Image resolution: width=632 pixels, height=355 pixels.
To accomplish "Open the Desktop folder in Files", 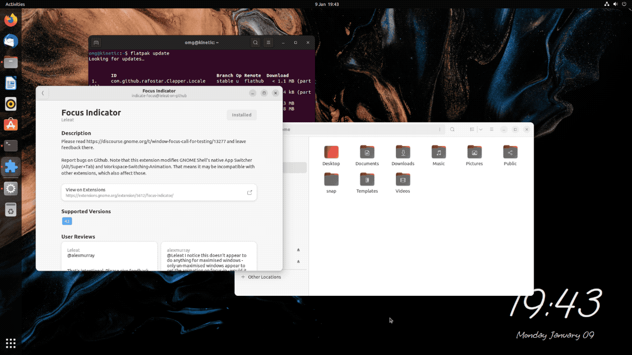I will click(x=331, y=156).
